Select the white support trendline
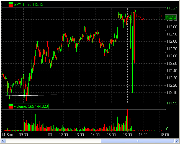Image resolution: width=180 pixels, height=144 pixels. [x=31, y=95]
